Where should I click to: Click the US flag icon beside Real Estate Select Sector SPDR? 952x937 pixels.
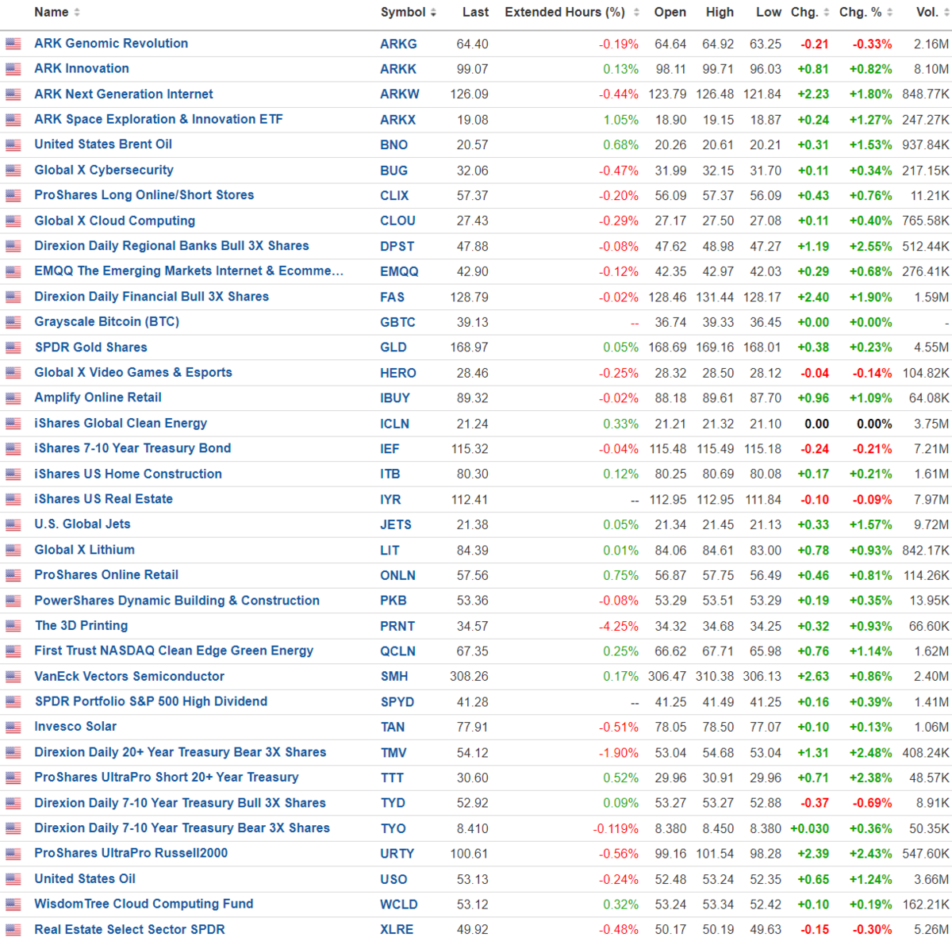[x=13, y=931]
